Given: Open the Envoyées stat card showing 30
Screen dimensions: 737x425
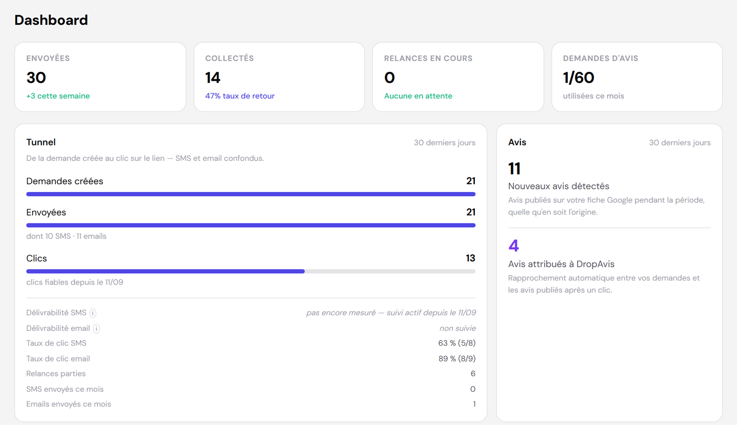Looking at the screenshot, I should point(100,77).
